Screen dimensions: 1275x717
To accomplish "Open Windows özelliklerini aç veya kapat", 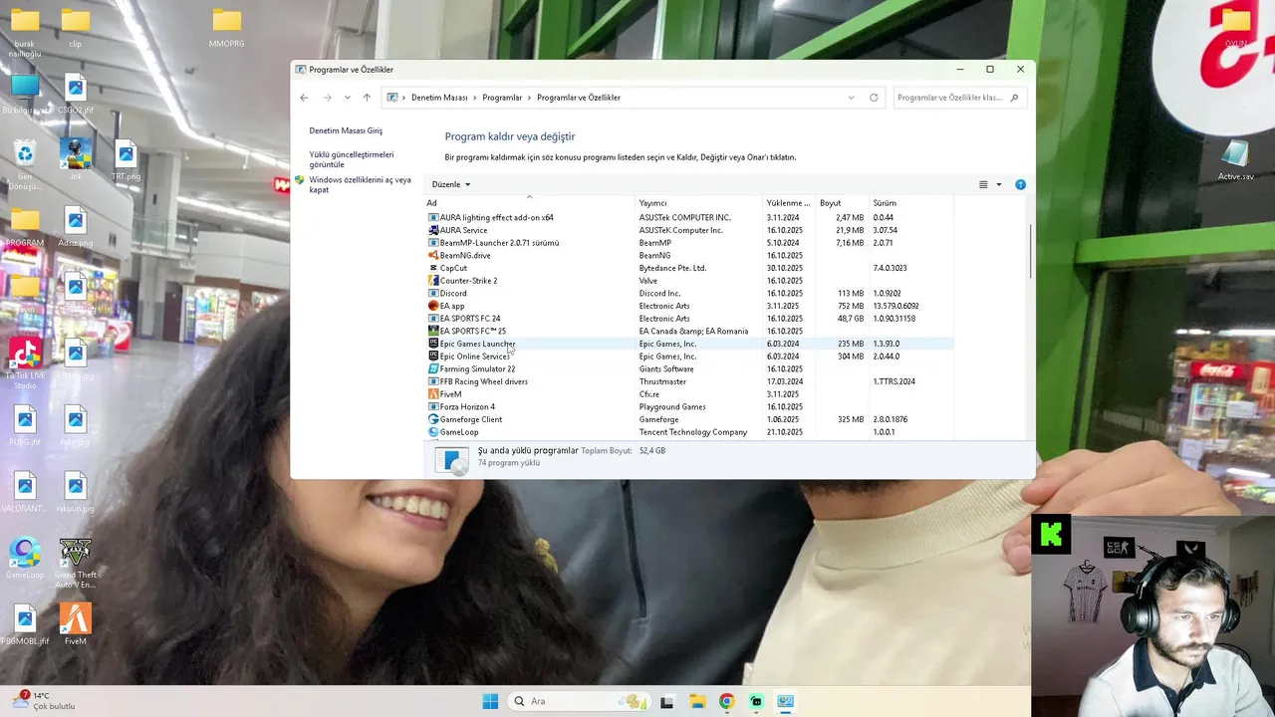I will 360,184.
